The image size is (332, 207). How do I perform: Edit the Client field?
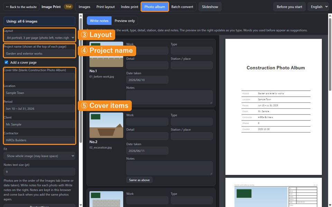pos(39,125)
